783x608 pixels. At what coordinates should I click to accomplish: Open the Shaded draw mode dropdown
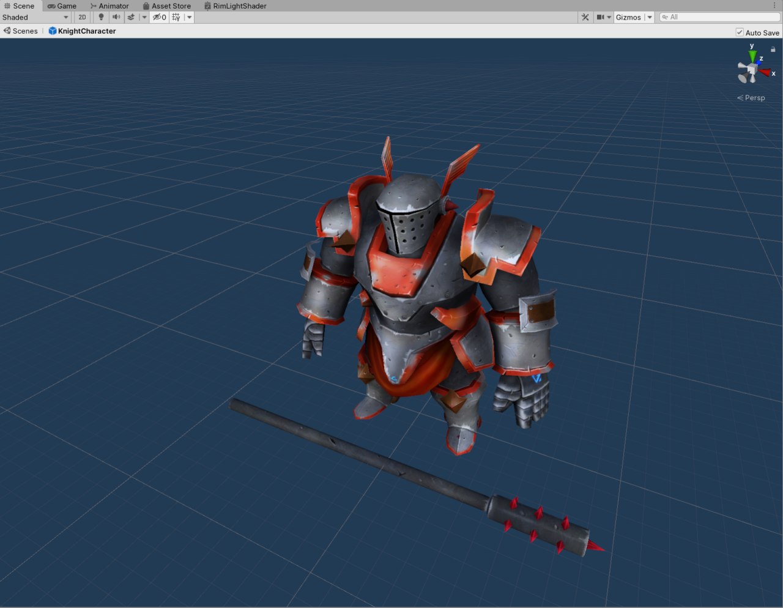tap(35, 17)
